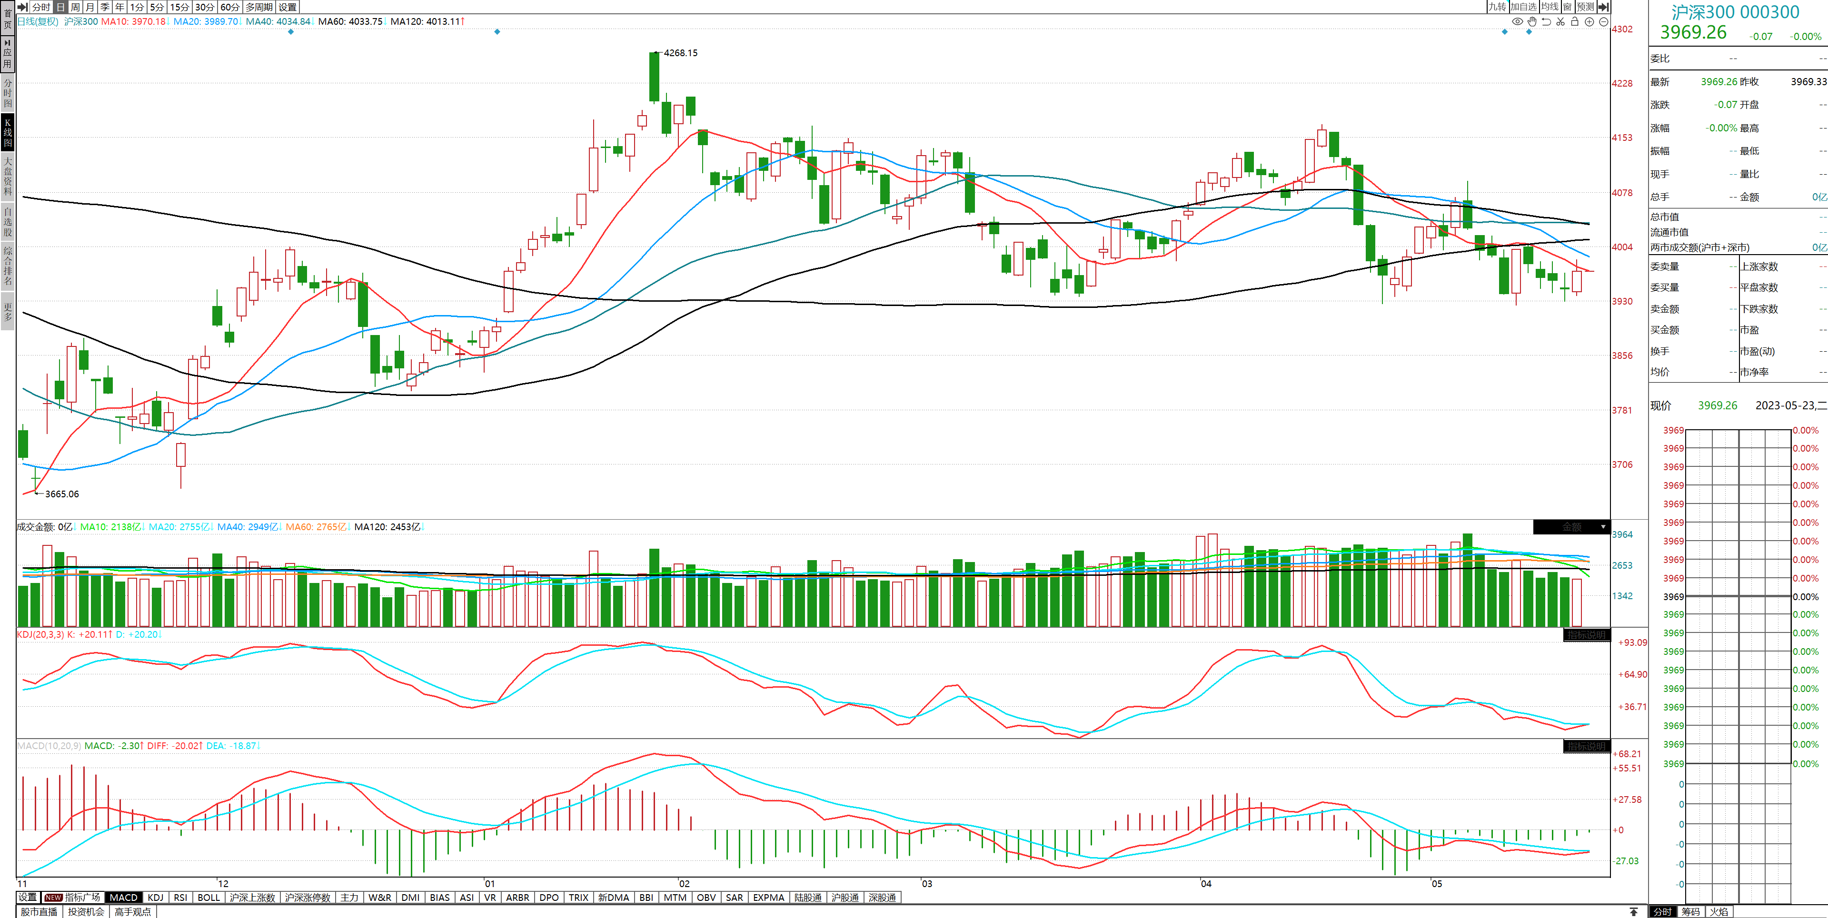Image resolution: width=1828 pixels, height=918 pixels.
Task: Switch to the 周 weekly period tab
Action: 75,6
